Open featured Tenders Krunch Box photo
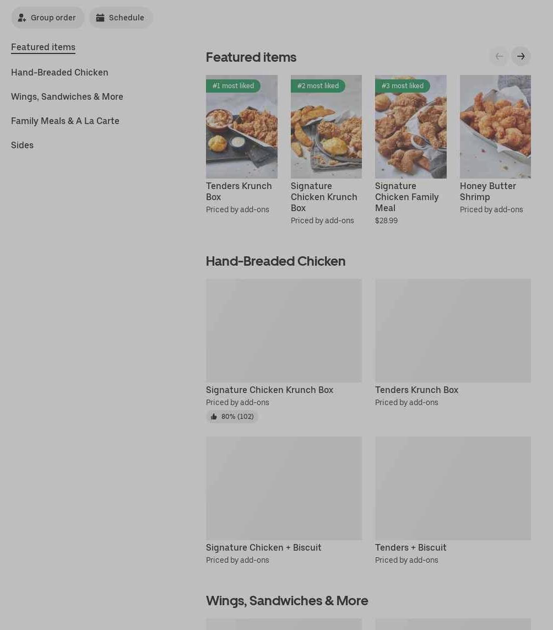This screenshot has width=553, height=630. pyautogui.click(x=242, y=127)
